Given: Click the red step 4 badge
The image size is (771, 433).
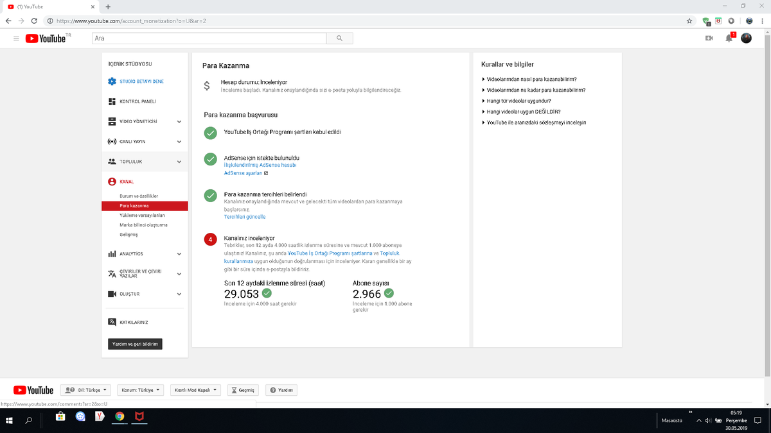Looking at the screenshot, I should click(210, 239).
